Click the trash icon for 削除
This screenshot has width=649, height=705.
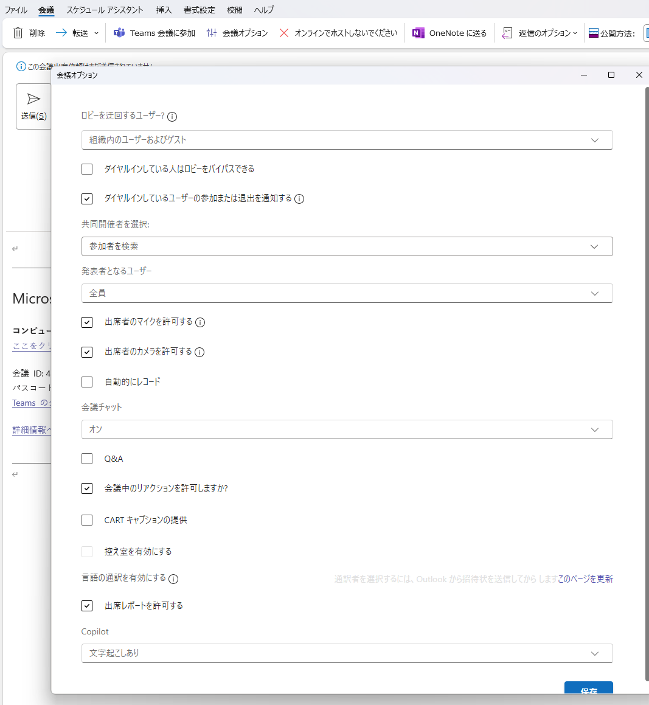tap(18, 33)
